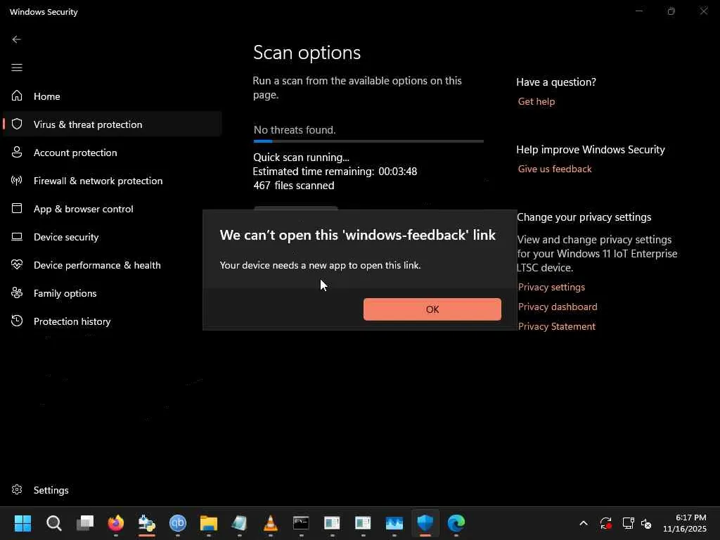This screenshot has width=720, height=540.
Task: Navigate to App & browser control
Action: click(112, 208)
